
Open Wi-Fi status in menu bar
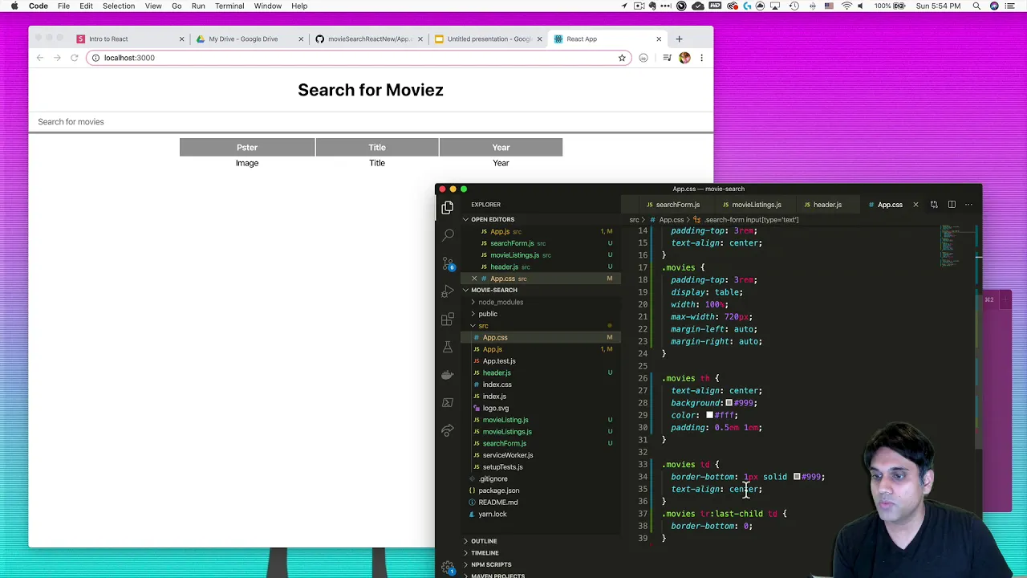point(847,6)
